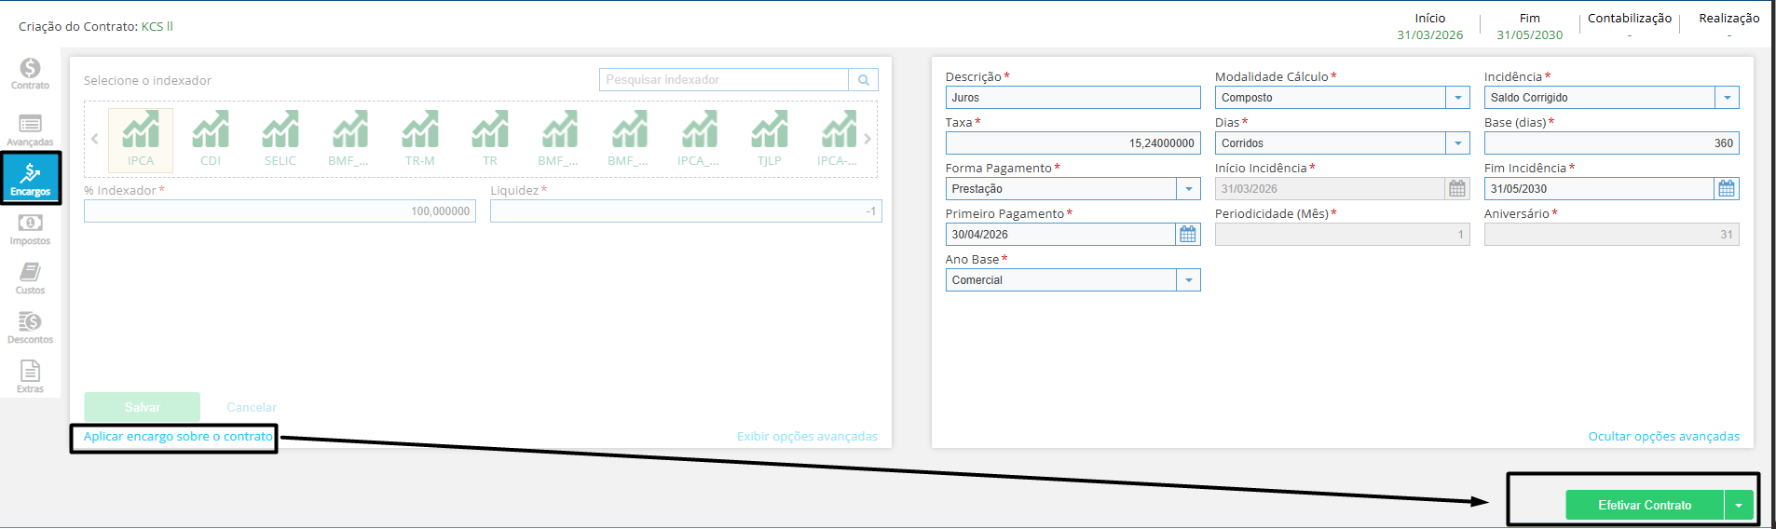Open the Descontos sidebar section
The image size is (1776, 529).
[30, 328]
